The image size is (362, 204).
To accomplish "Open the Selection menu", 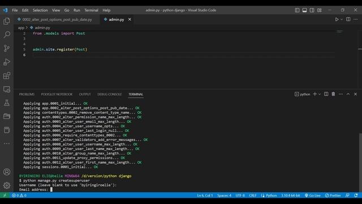I will (x=40, y=10).
